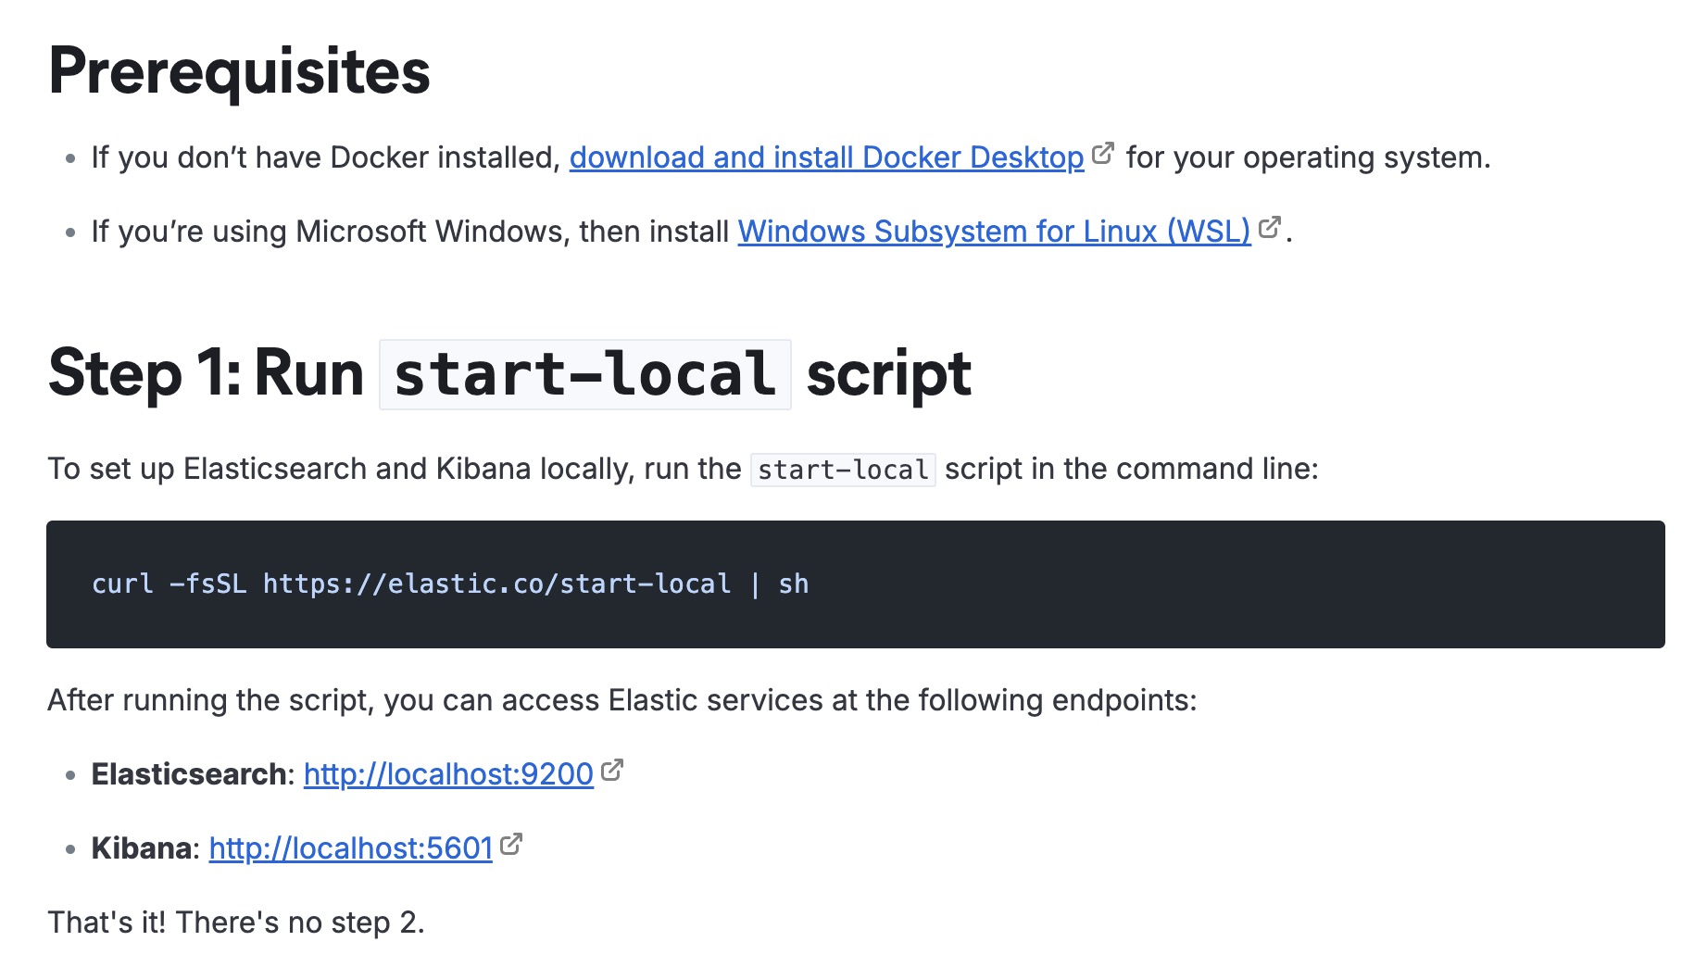Click start-local code label in the heading

click(x=584, y=374)
